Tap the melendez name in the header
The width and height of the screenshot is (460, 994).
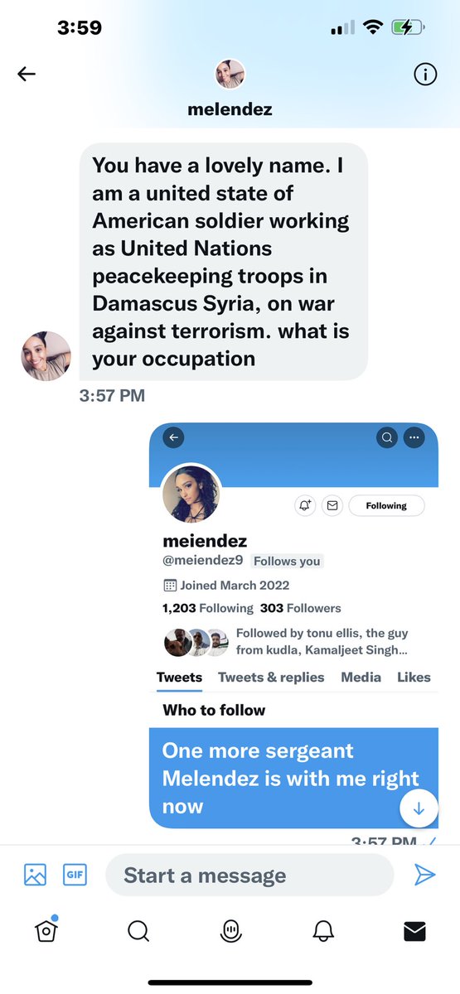pyautogui.click(x=230, y=109)
